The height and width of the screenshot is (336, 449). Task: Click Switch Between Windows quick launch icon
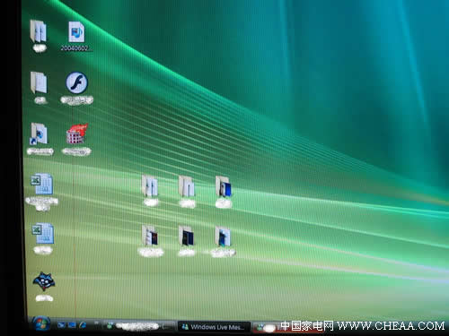tap(72, 325)
